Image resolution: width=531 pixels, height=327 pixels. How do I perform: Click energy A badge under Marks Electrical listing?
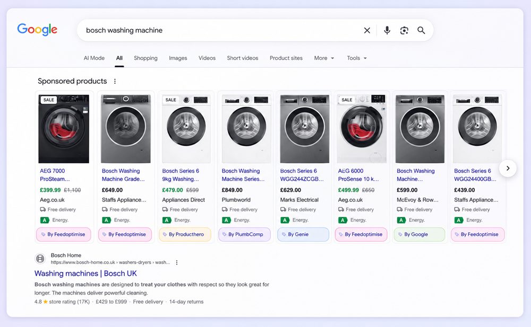285,220
